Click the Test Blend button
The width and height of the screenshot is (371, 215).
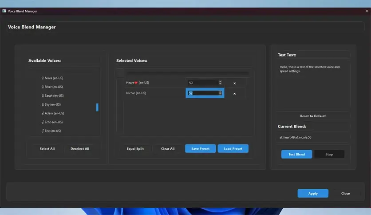tap(296, 154)
